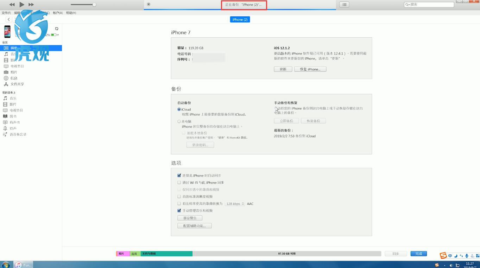Viewport: 480px width, 268px height.
Task: Click the 照片 storage bar segment
Action: 123,254
